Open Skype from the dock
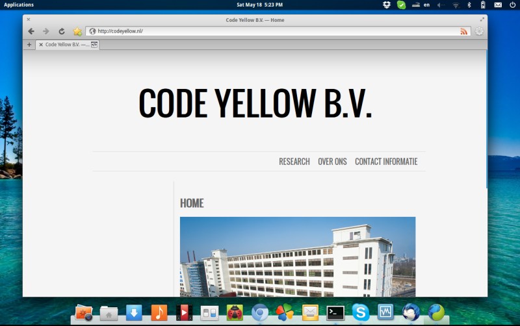The image size is (520, 326). click(x=361, y=313)
